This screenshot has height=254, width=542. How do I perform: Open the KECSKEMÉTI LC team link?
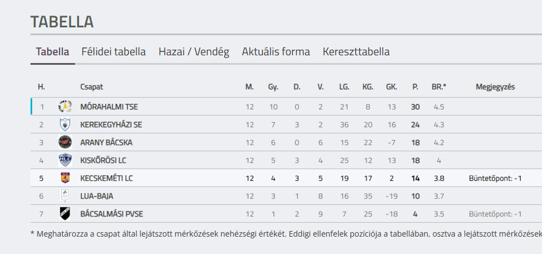[107, 178]
